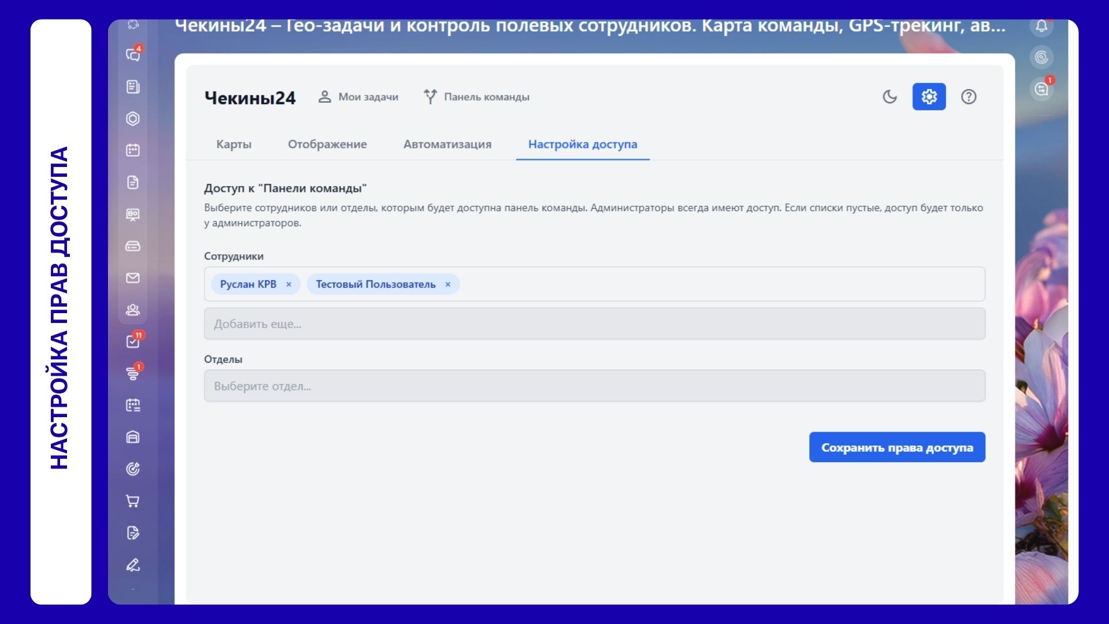Open the Добавить еще employee selector
This screenshot has width=1109, height=624.
point(594,324)
